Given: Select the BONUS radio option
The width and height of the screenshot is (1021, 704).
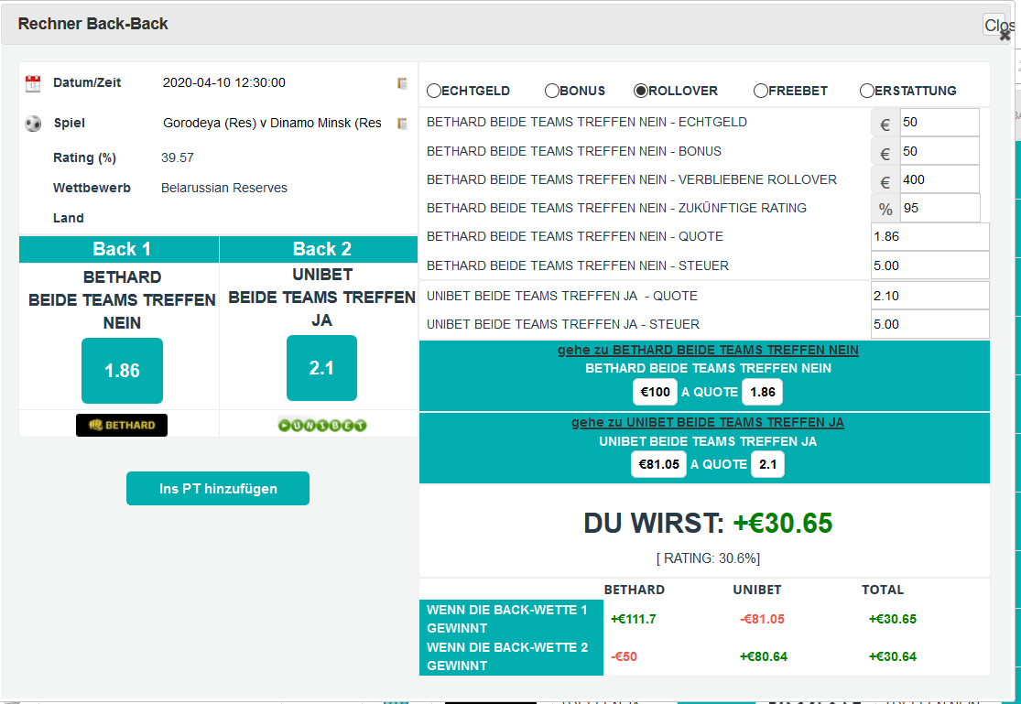Looking at the screenshot, I should pyautogui.click(x=551, y=92).
